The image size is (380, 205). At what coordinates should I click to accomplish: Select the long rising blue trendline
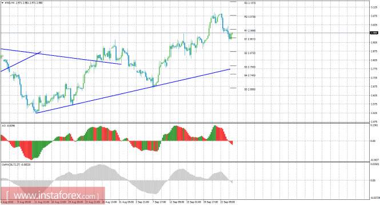point(133,91)
